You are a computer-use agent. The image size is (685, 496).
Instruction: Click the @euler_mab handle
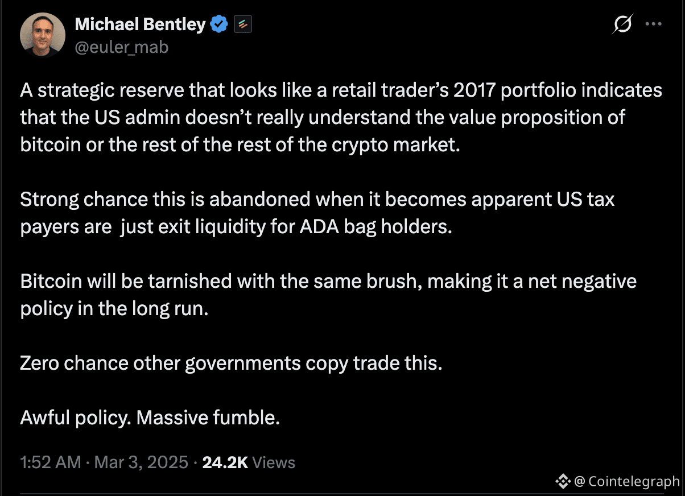click(122, 47)
